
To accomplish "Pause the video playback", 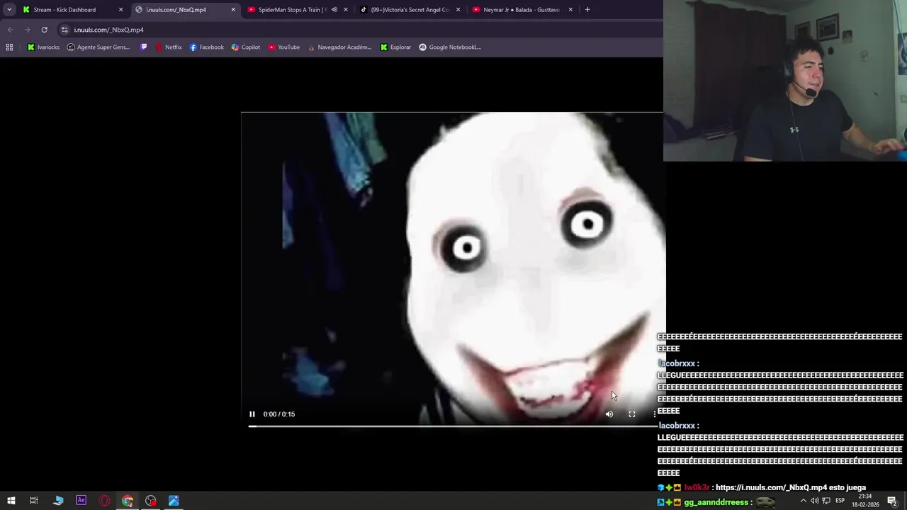I will point(252,414).
